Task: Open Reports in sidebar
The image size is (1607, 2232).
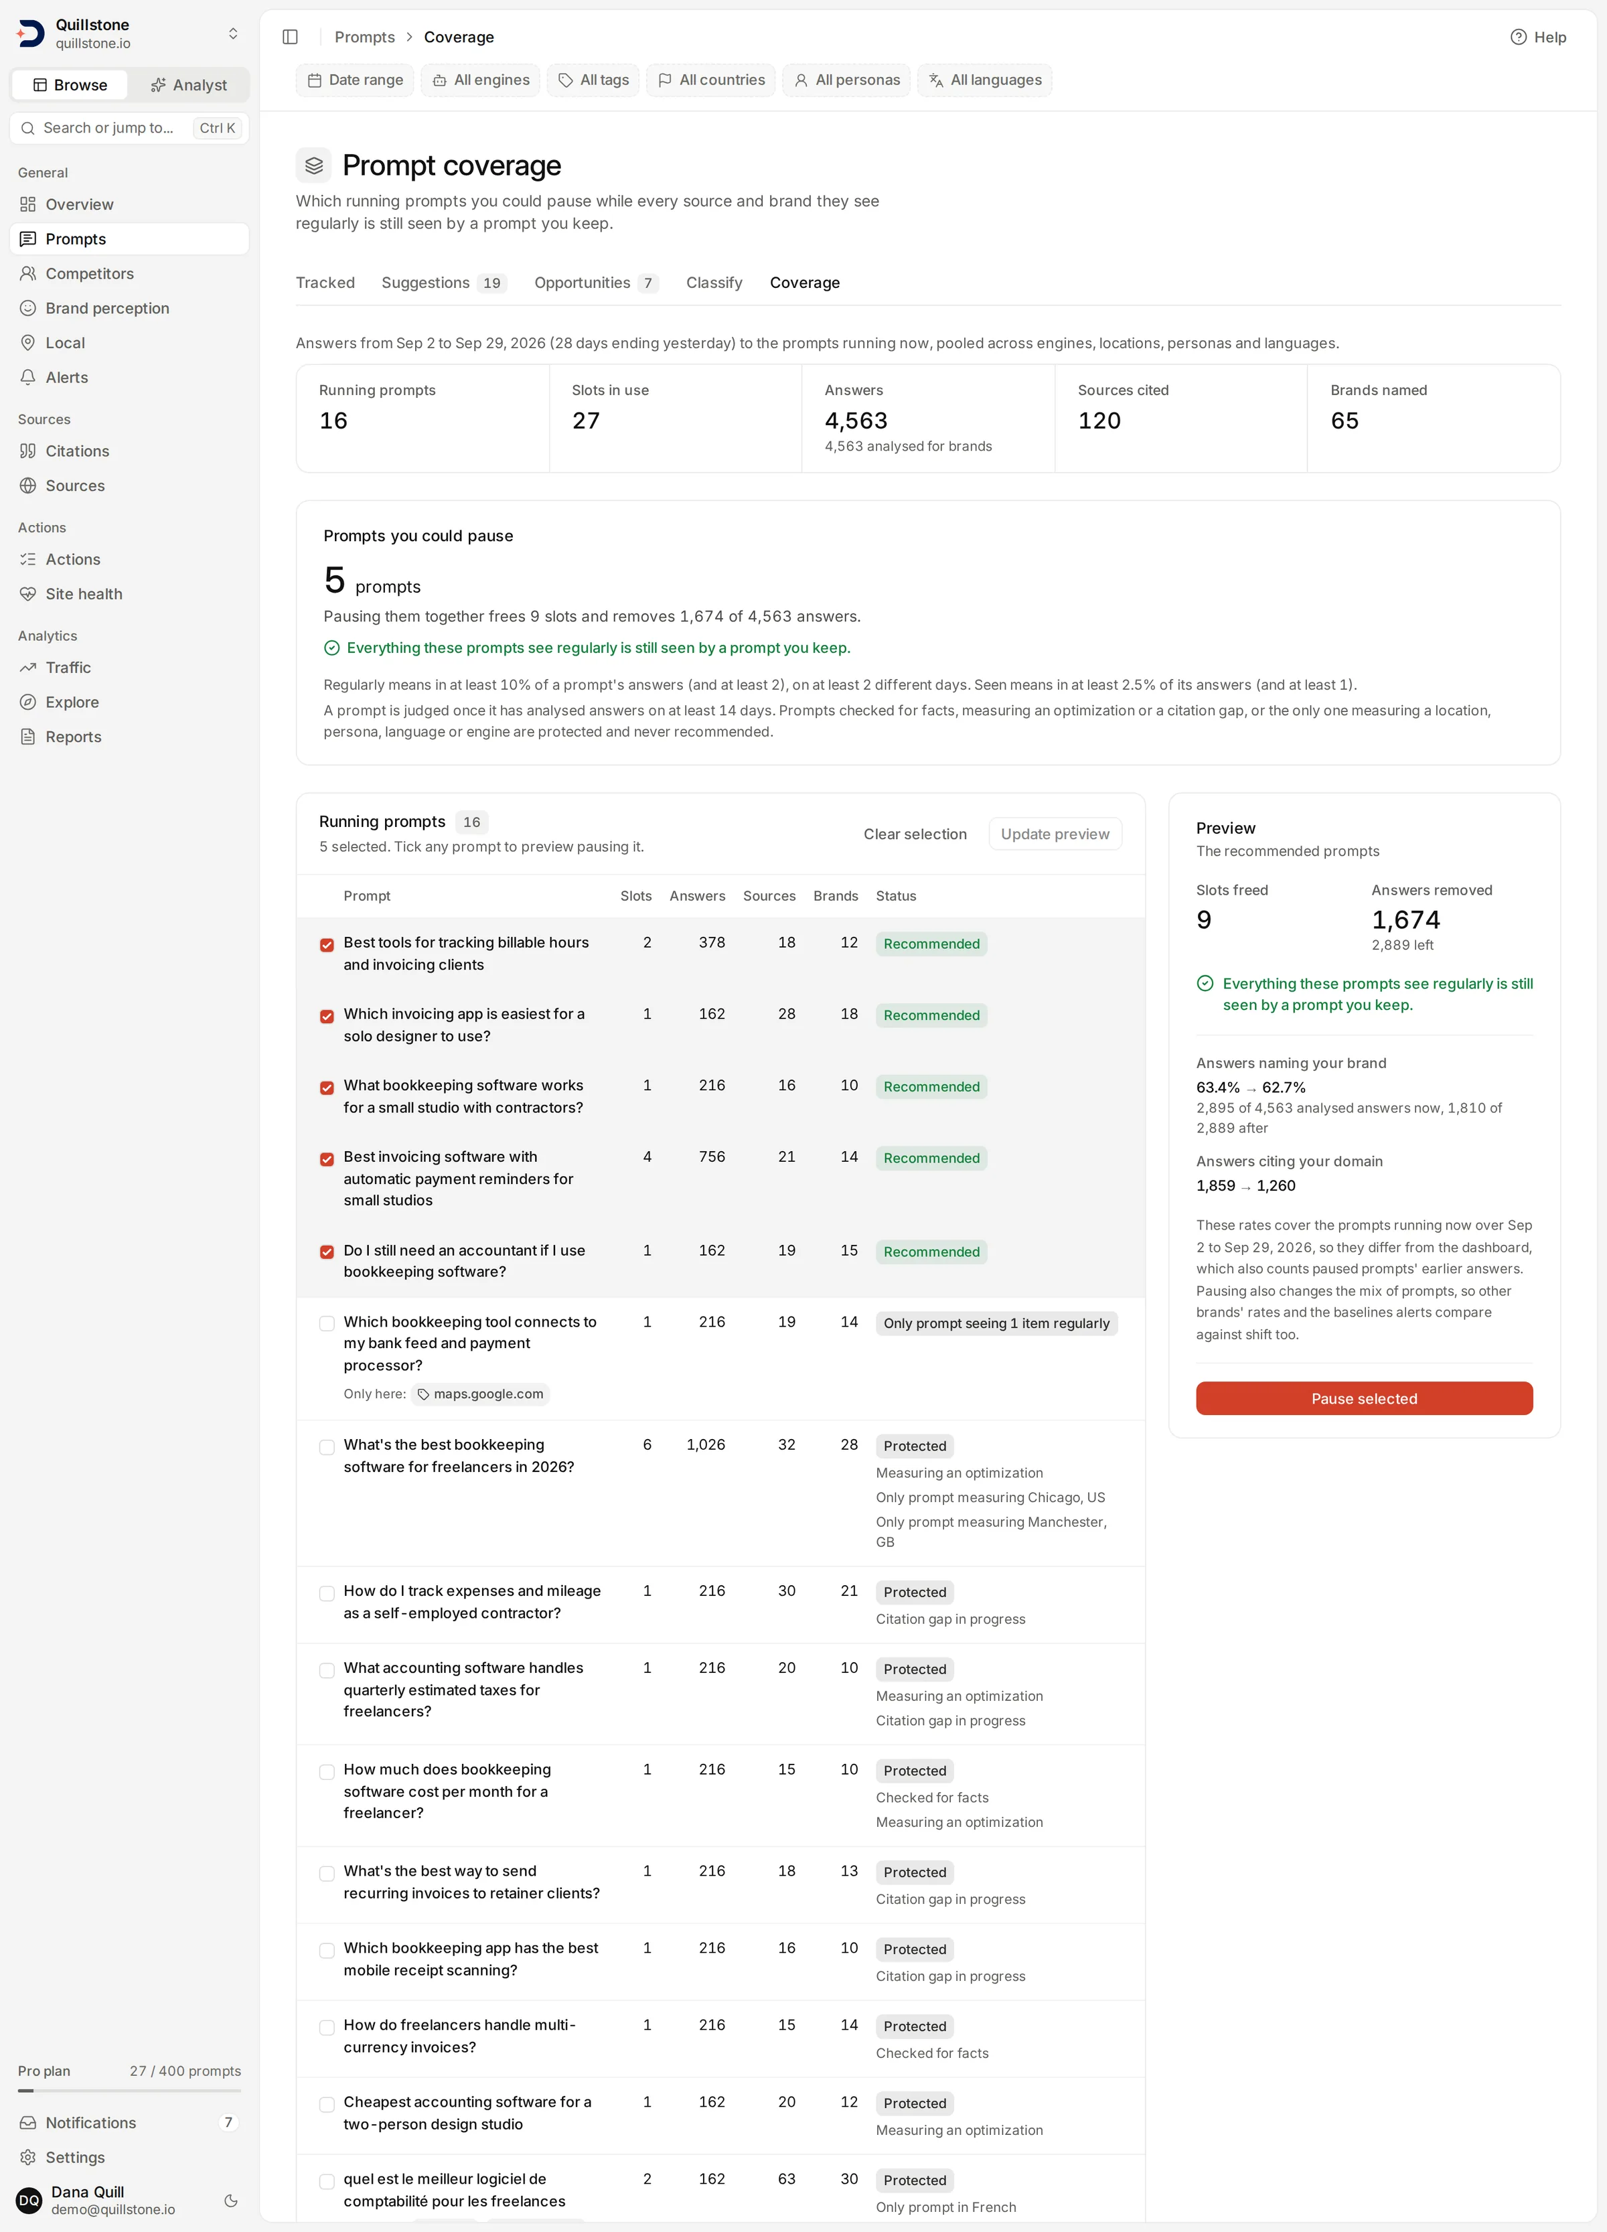Action: pyautogui.click(x=129, y=736)
